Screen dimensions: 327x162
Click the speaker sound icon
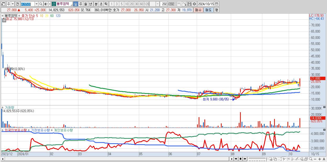coord(46,4)
